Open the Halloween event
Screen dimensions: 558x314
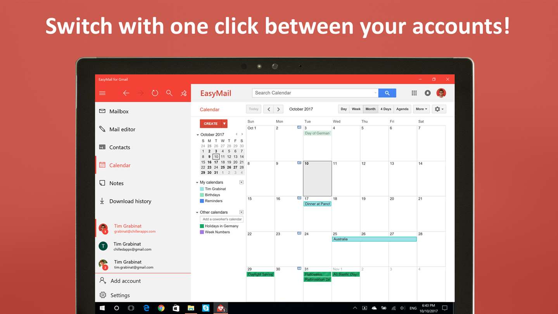pyautogui.click(x=317, y=274)
